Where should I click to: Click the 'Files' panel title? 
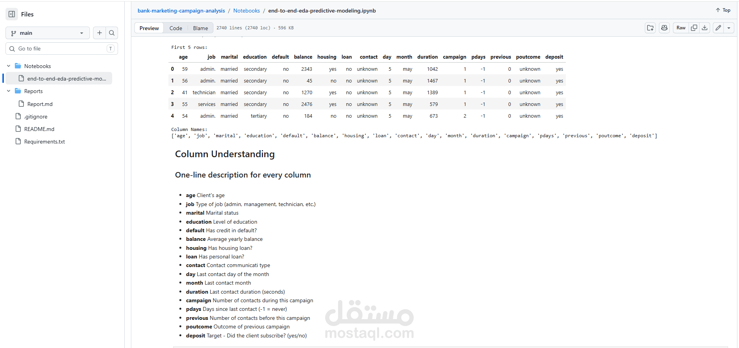click(x=27, y=14)
